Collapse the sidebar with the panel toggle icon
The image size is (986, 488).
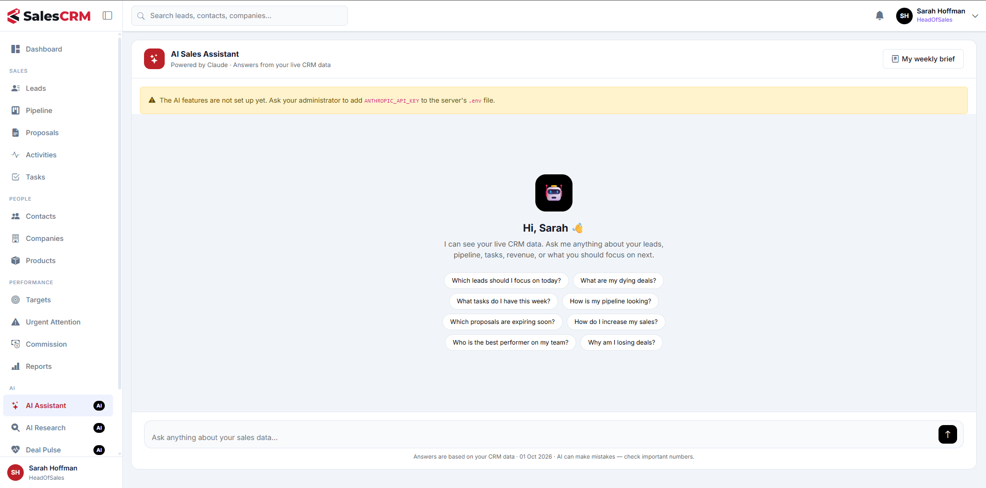tap(107, 15)
